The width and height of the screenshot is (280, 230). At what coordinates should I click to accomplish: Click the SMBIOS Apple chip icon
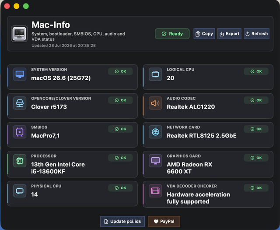pyautogui.click(x=20, y=132)
